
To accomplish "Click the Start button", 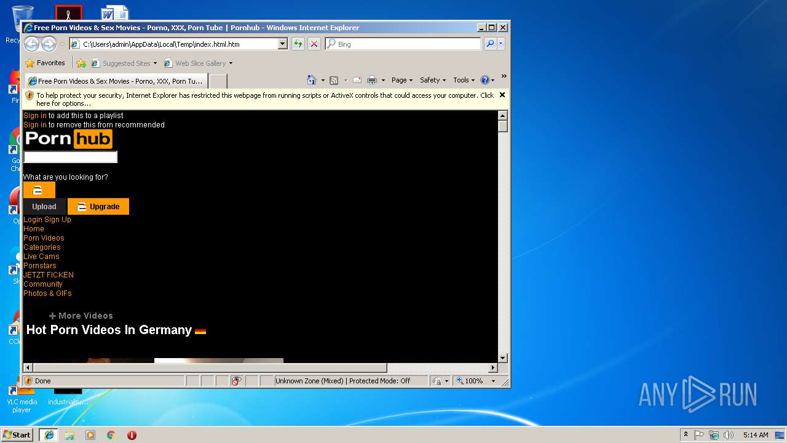I will [17, 435].
